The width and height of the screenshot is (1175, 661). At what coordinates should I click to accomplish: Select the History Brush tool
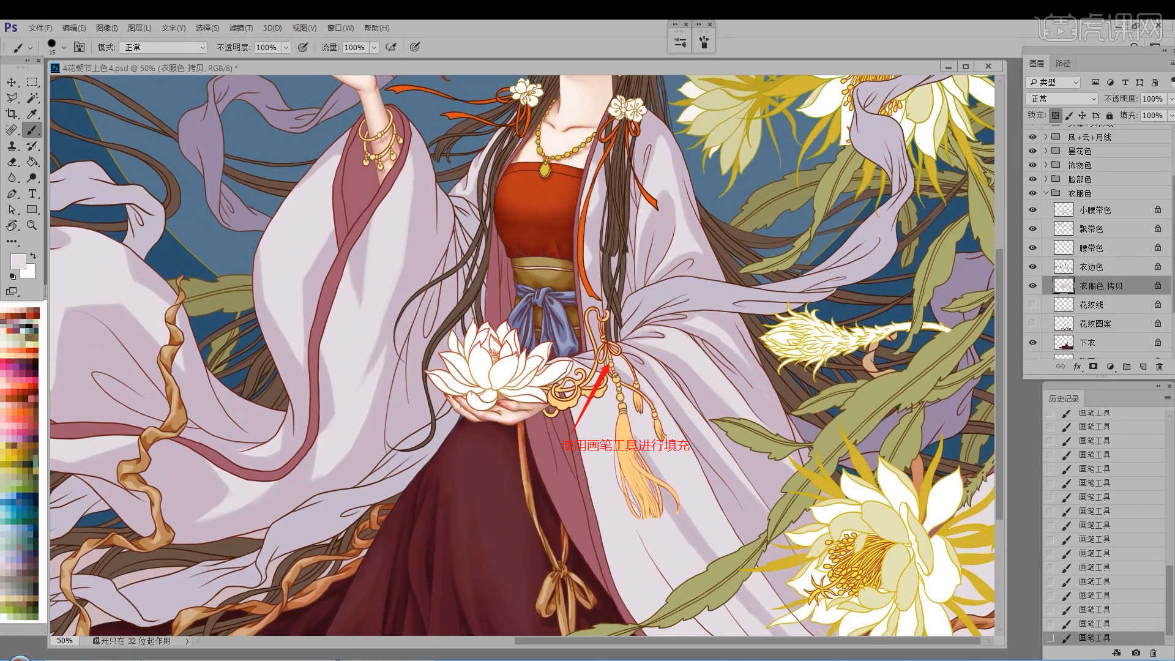[32, 146]
